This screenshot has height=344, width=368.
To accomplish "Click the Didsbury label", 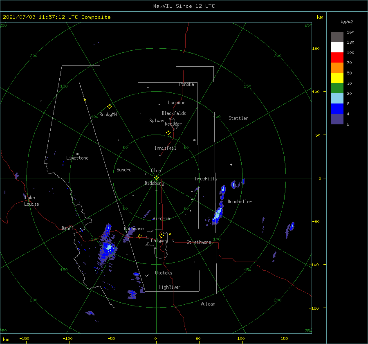I will [x=154, y=183].
